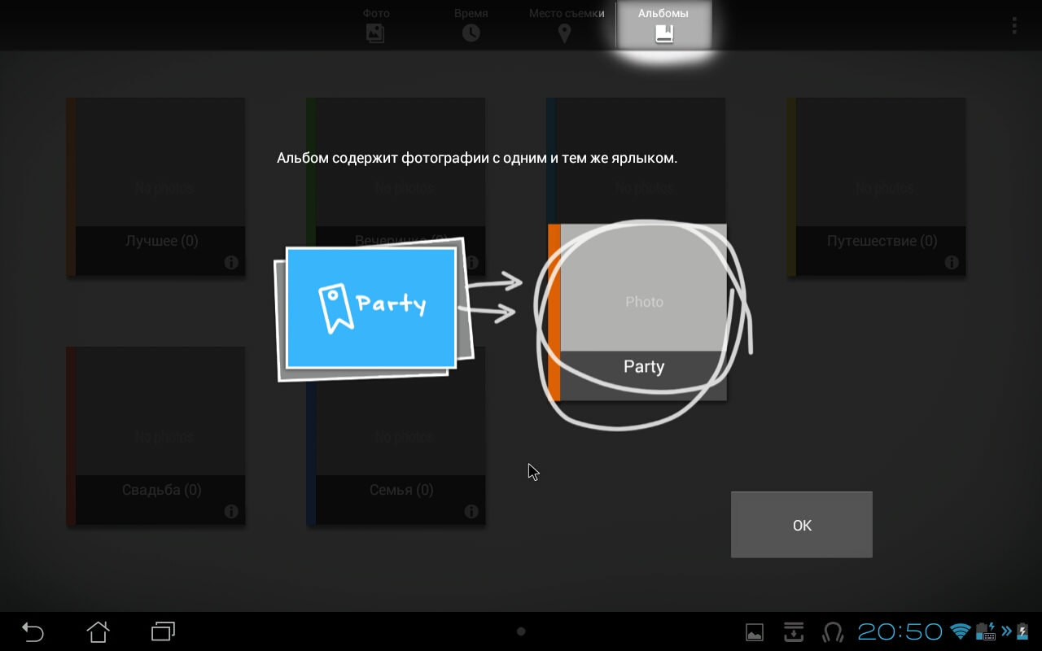
Task: Tap the Android back arrow icon
Action: [x=33, y=631]
